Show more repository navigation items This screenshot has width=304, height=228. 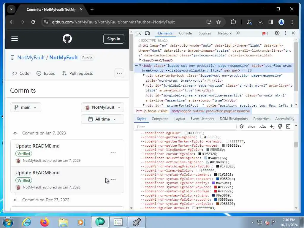point(119,73)
